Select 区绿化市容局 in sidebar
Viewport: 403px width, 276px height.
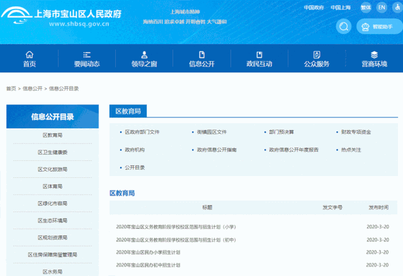[52, 204]
